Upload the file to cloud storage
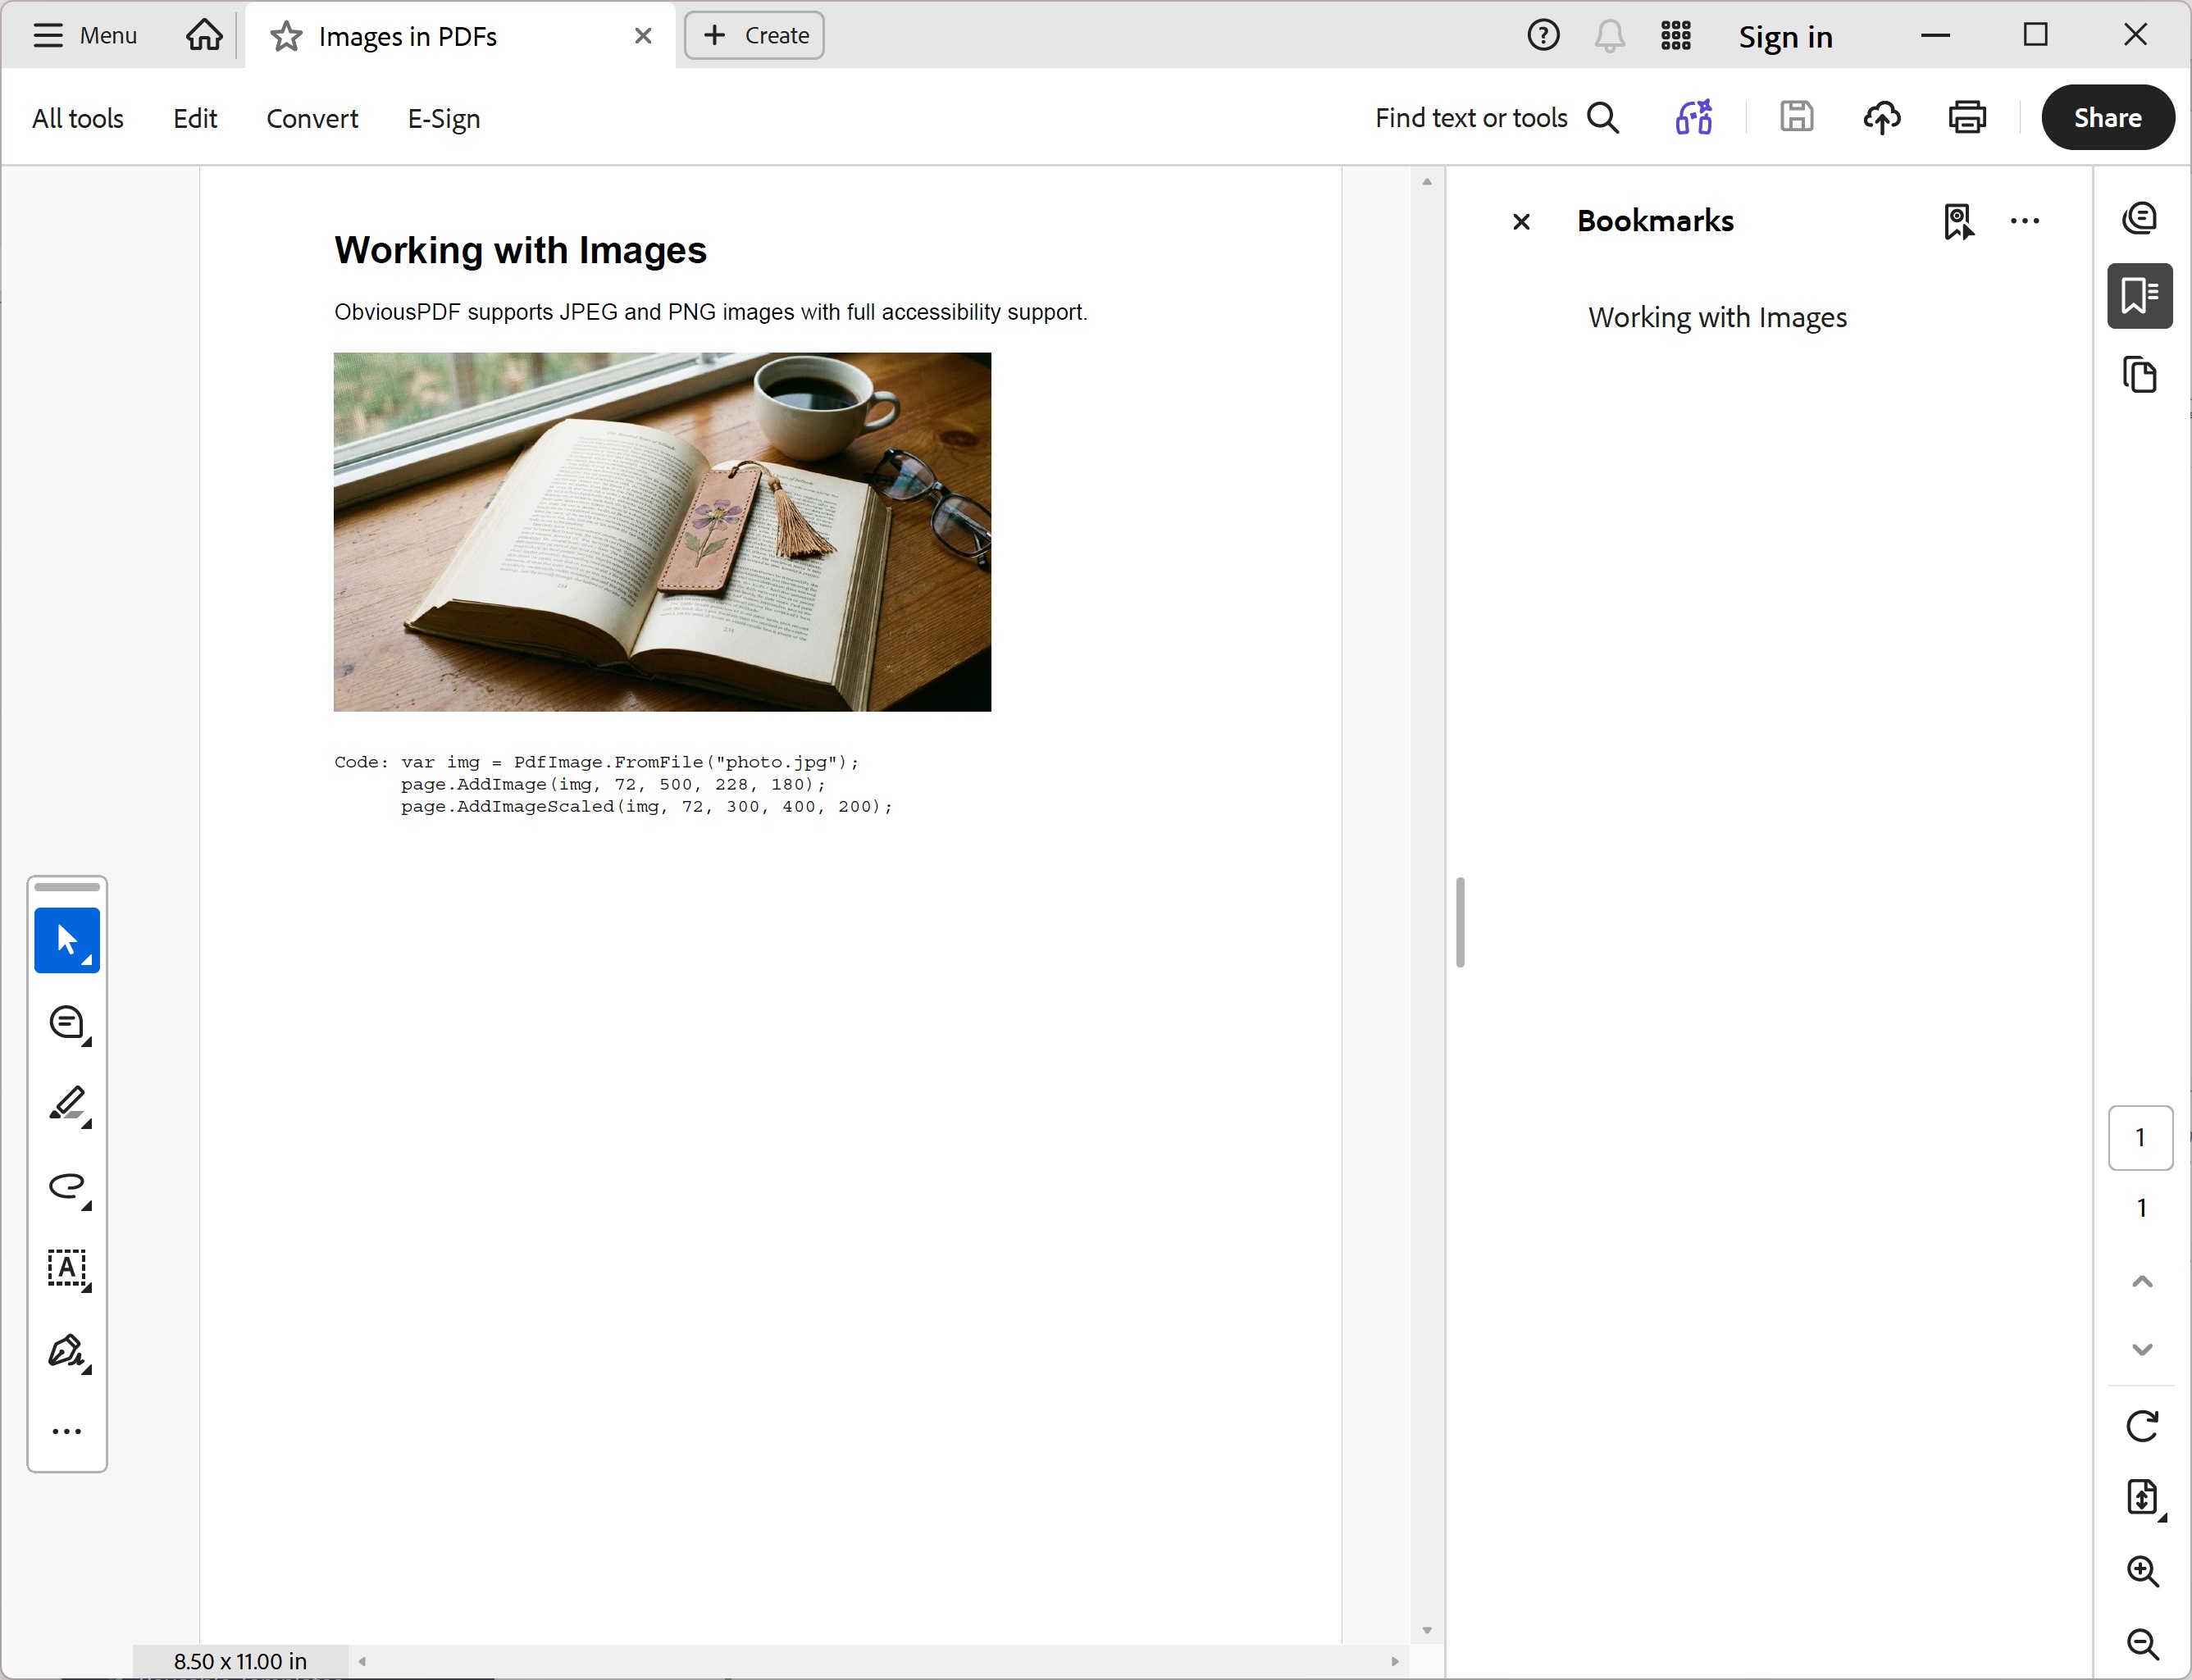The image size is (2192, 1680). [1882, 117]
